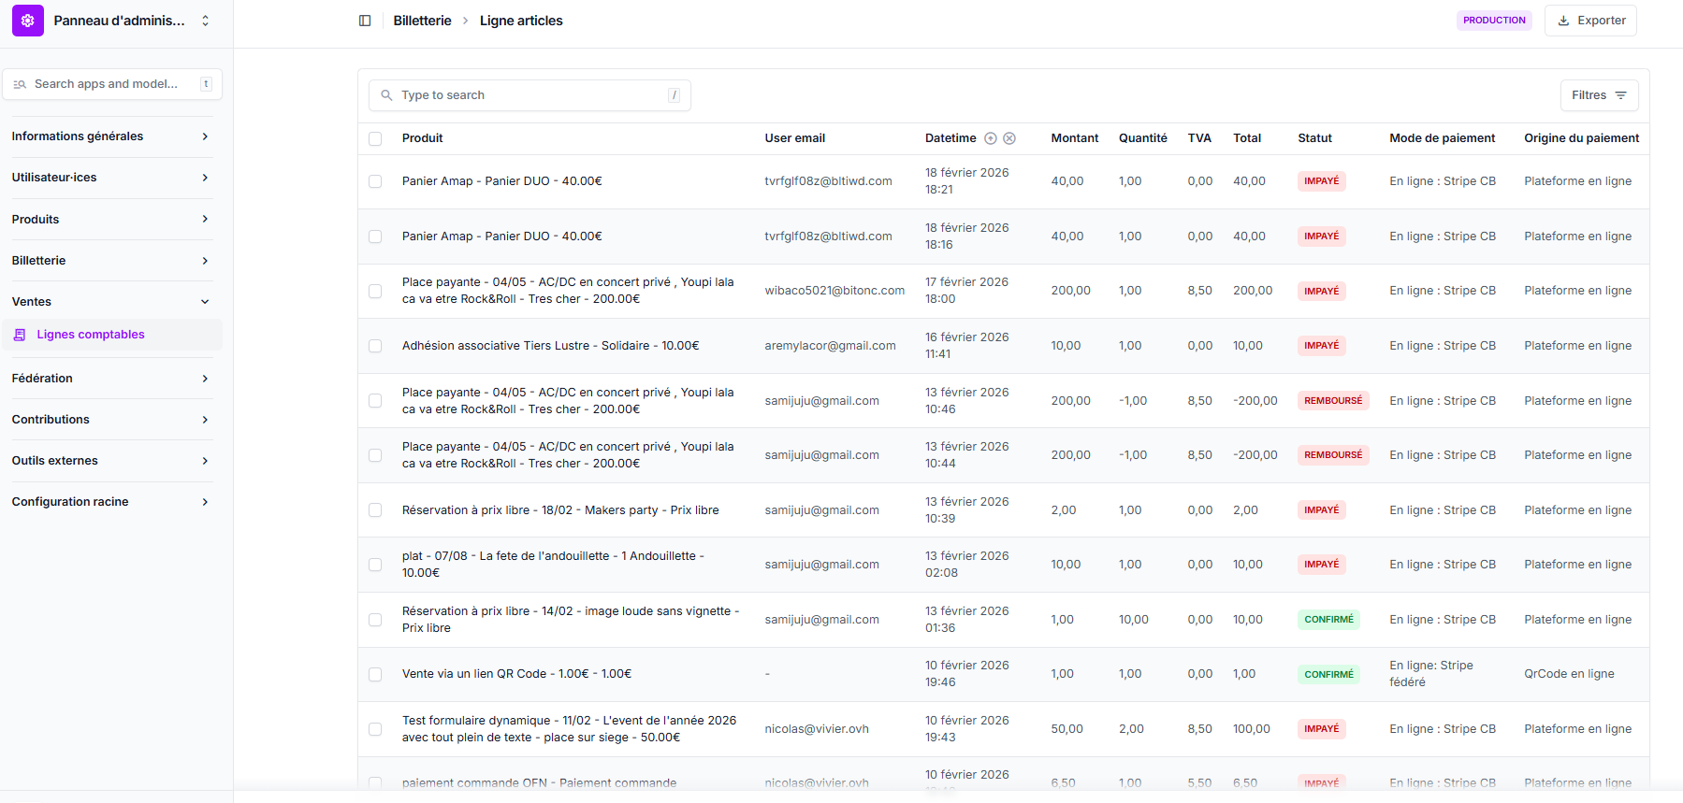
Task: Click the purple admin panel logo icon
Action: point(28,21)
